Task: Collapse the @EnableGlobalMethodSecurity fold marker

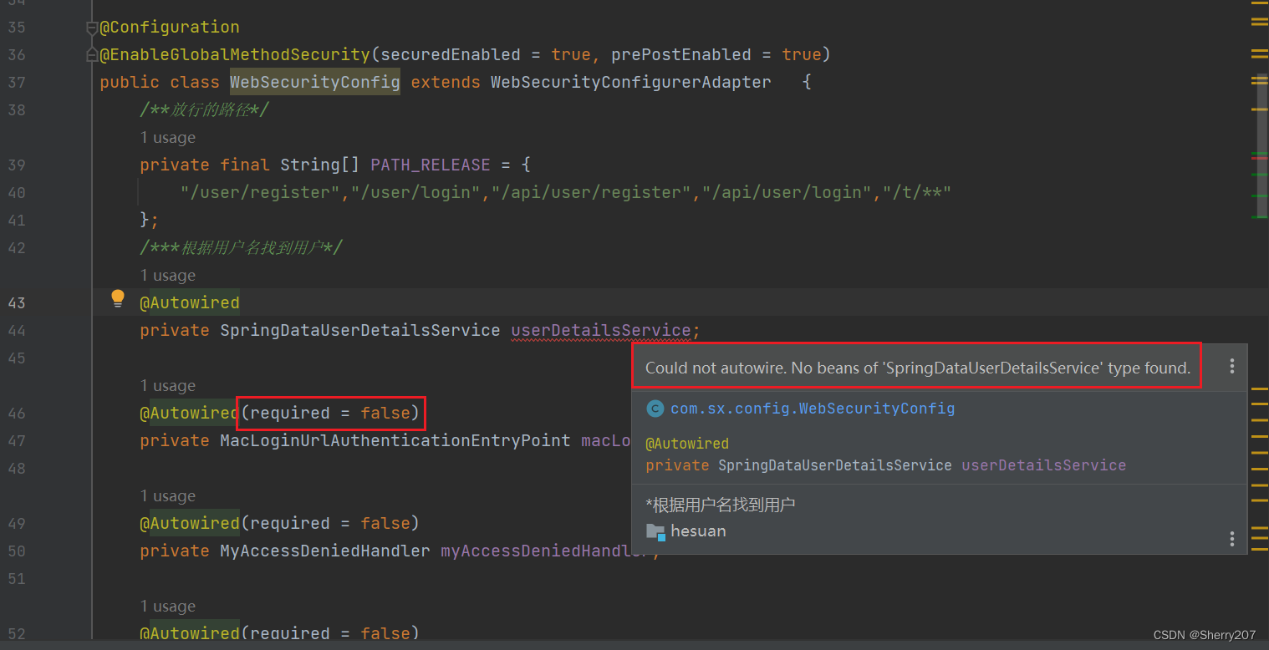Action: coord(92,55)
